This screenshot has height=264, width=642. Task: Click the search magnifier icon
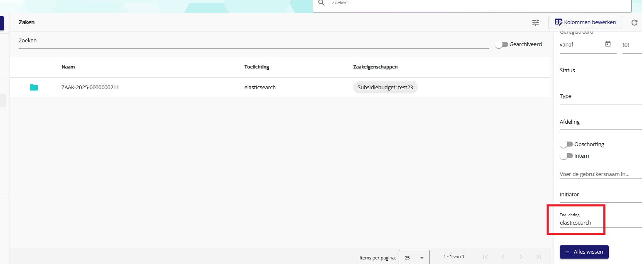coord(321,3)
